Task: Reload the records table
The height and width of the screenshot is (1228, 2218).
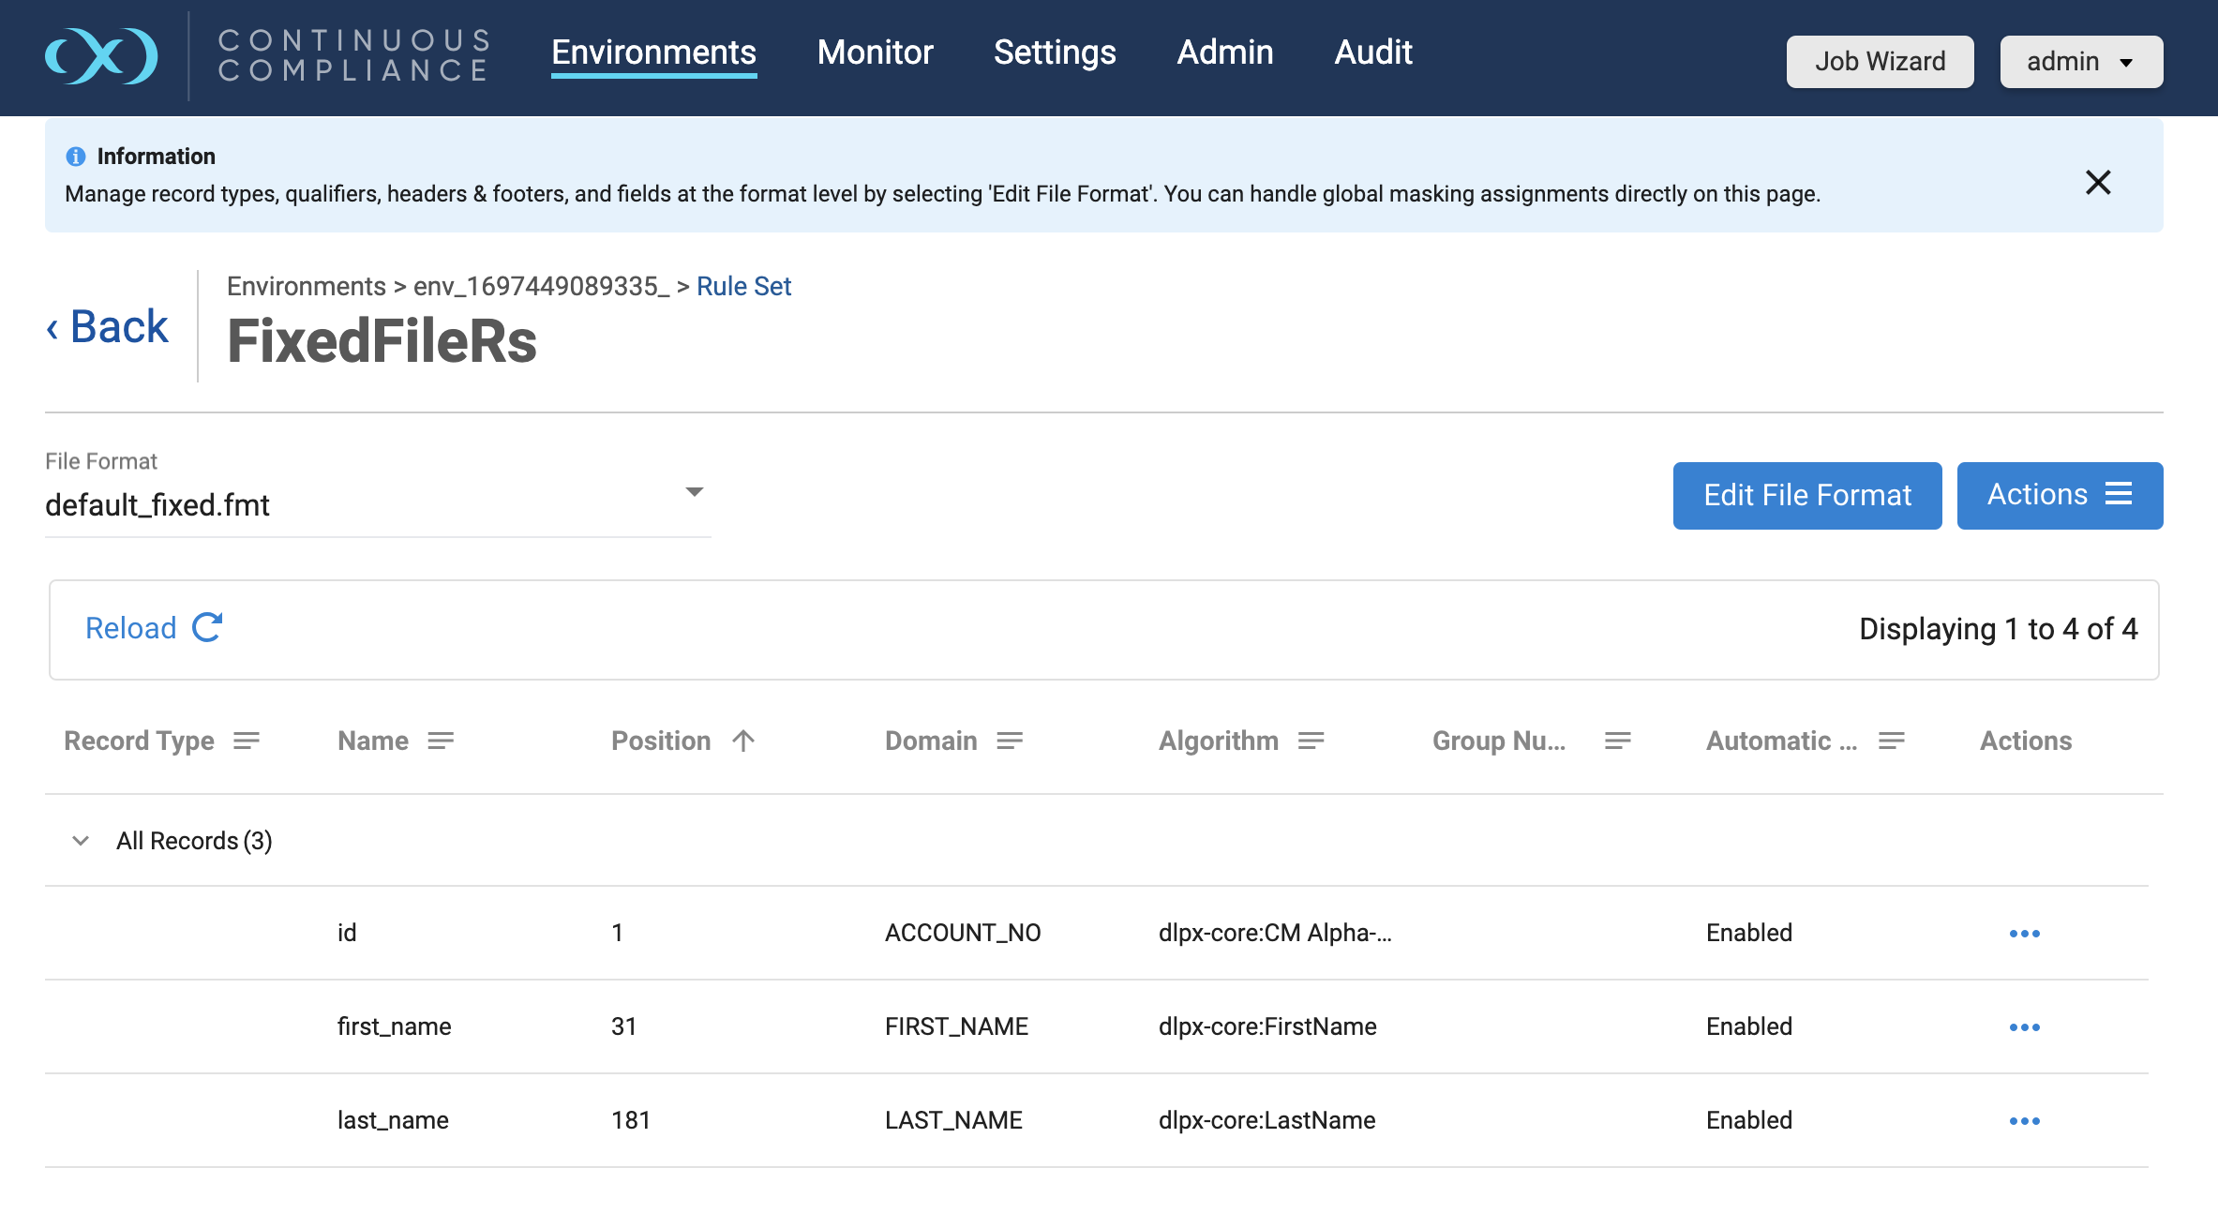Action: pyautogui.click(x=154, y=628)
